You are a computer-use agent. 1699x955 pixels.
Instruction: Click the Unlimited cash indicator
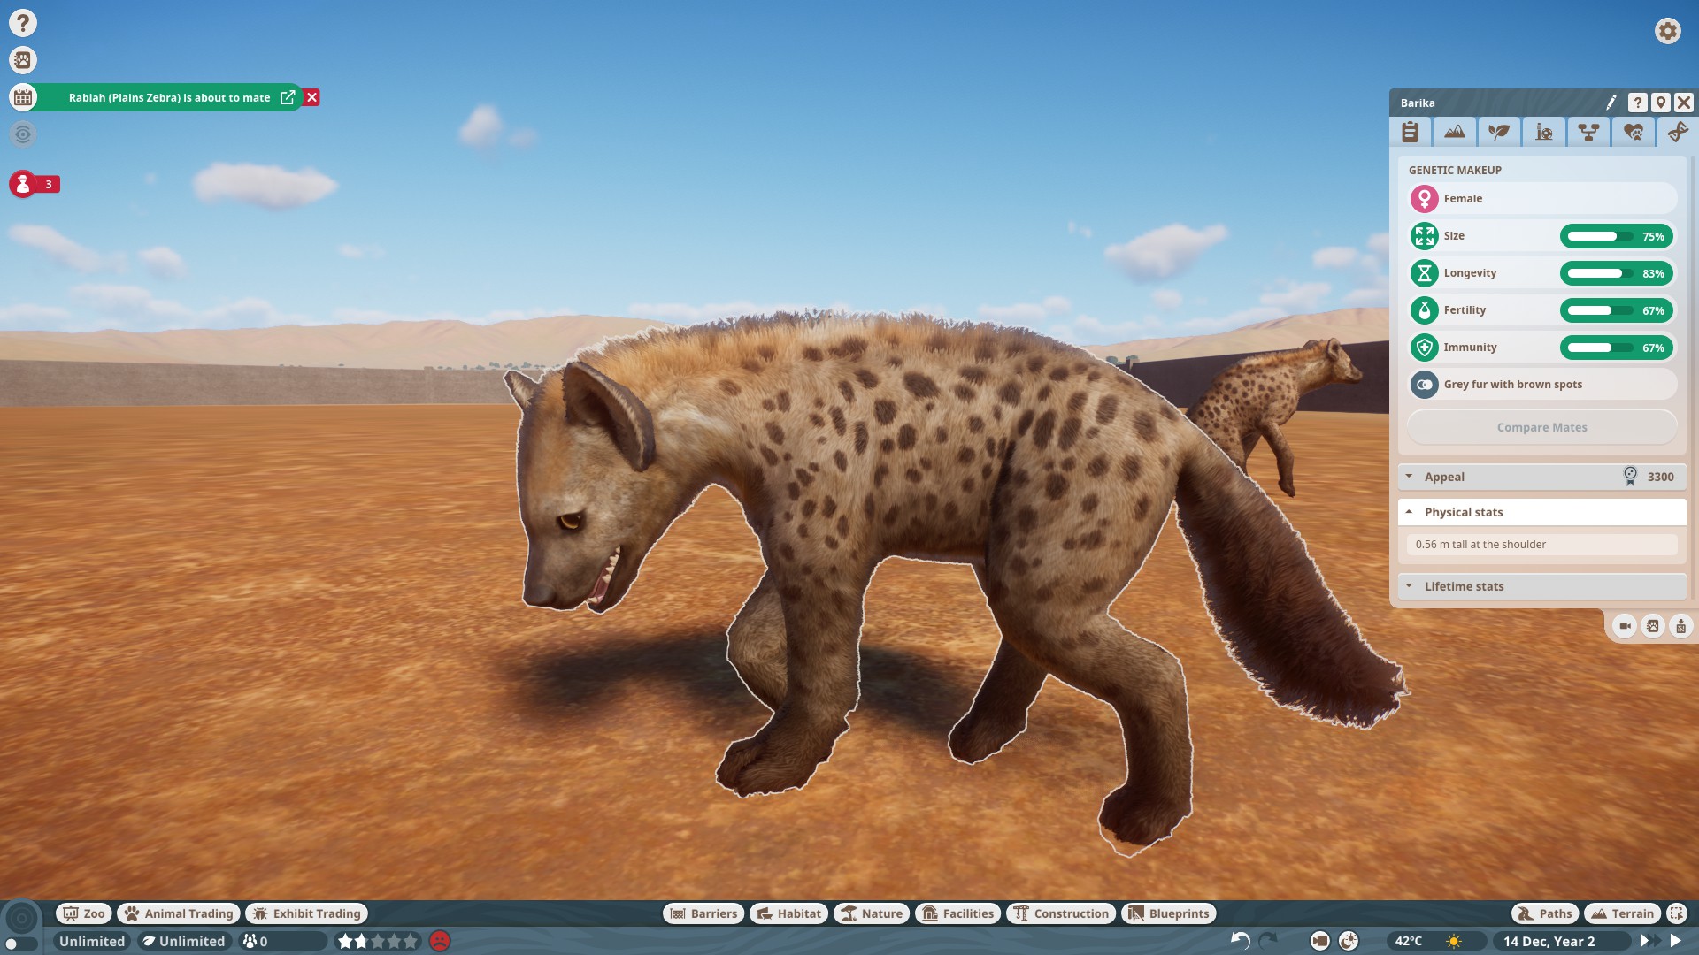(92, 942)
